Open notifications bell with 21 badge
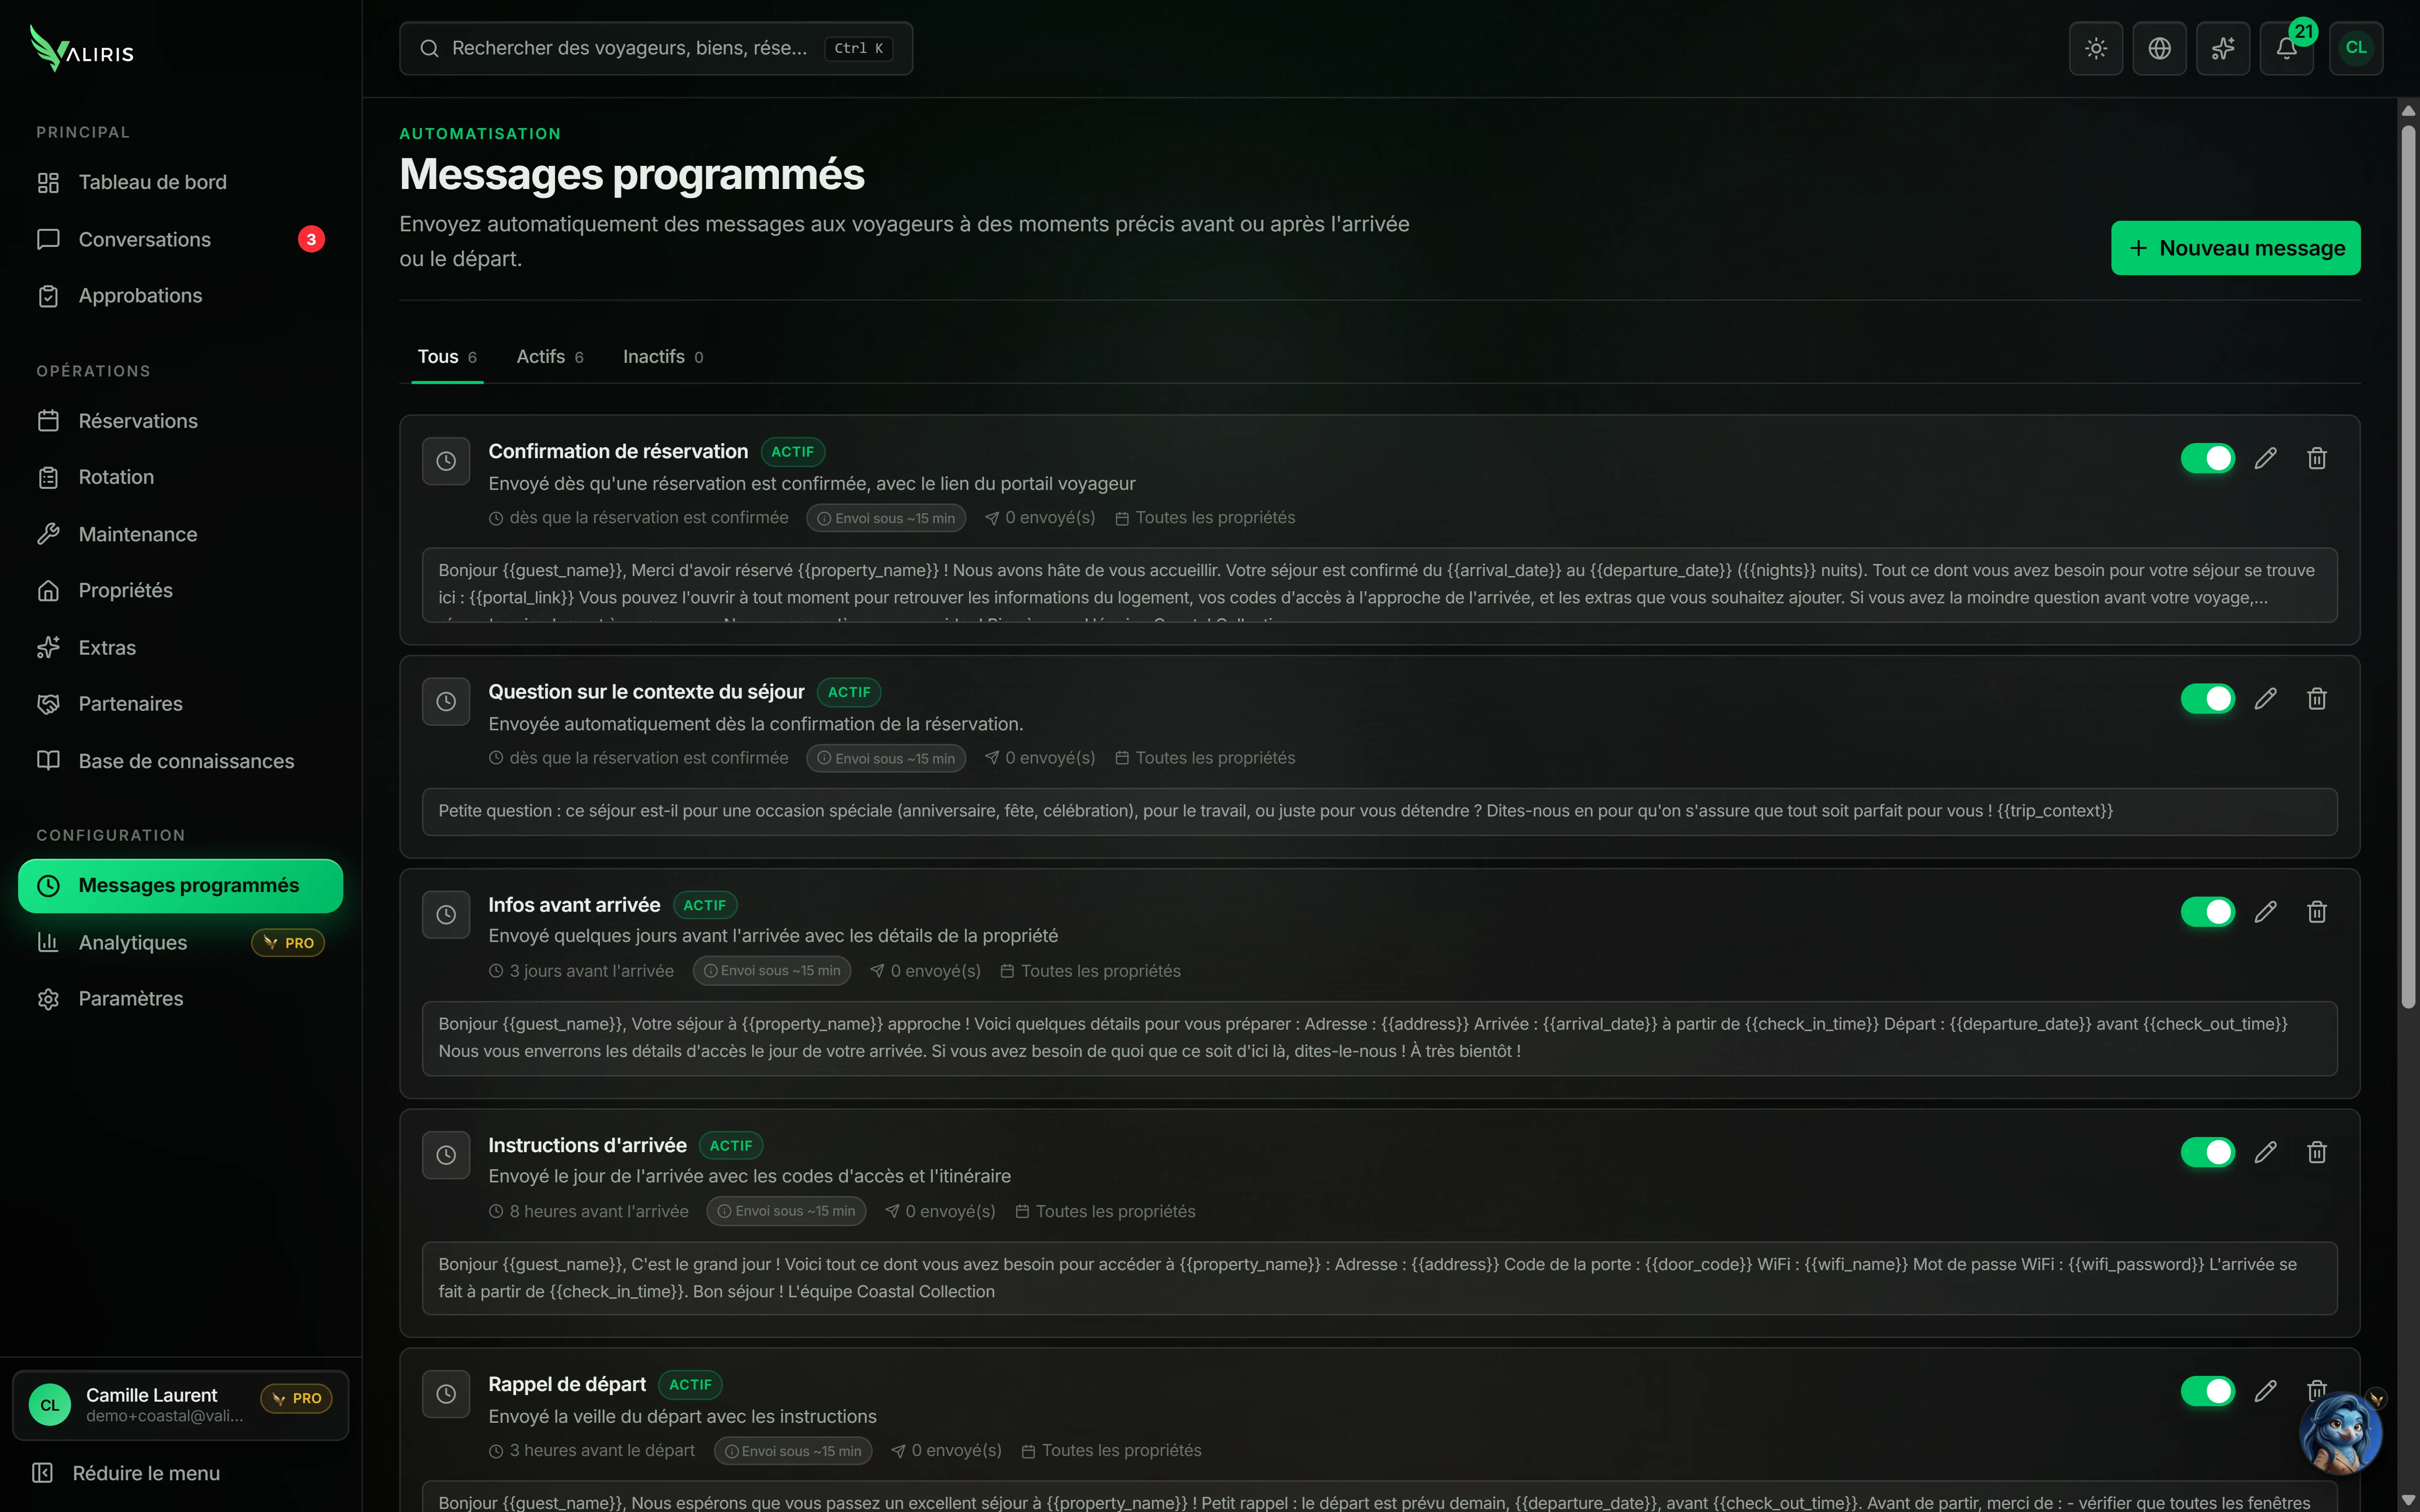This screenshot has height=1512, width=2420. (x=2287, y=48)
